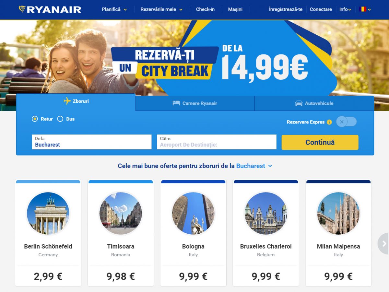Image resolution: width=389 pixels, height=292 pixels.
Task: Open the Check-in menu item
Action: coord(205,9)
